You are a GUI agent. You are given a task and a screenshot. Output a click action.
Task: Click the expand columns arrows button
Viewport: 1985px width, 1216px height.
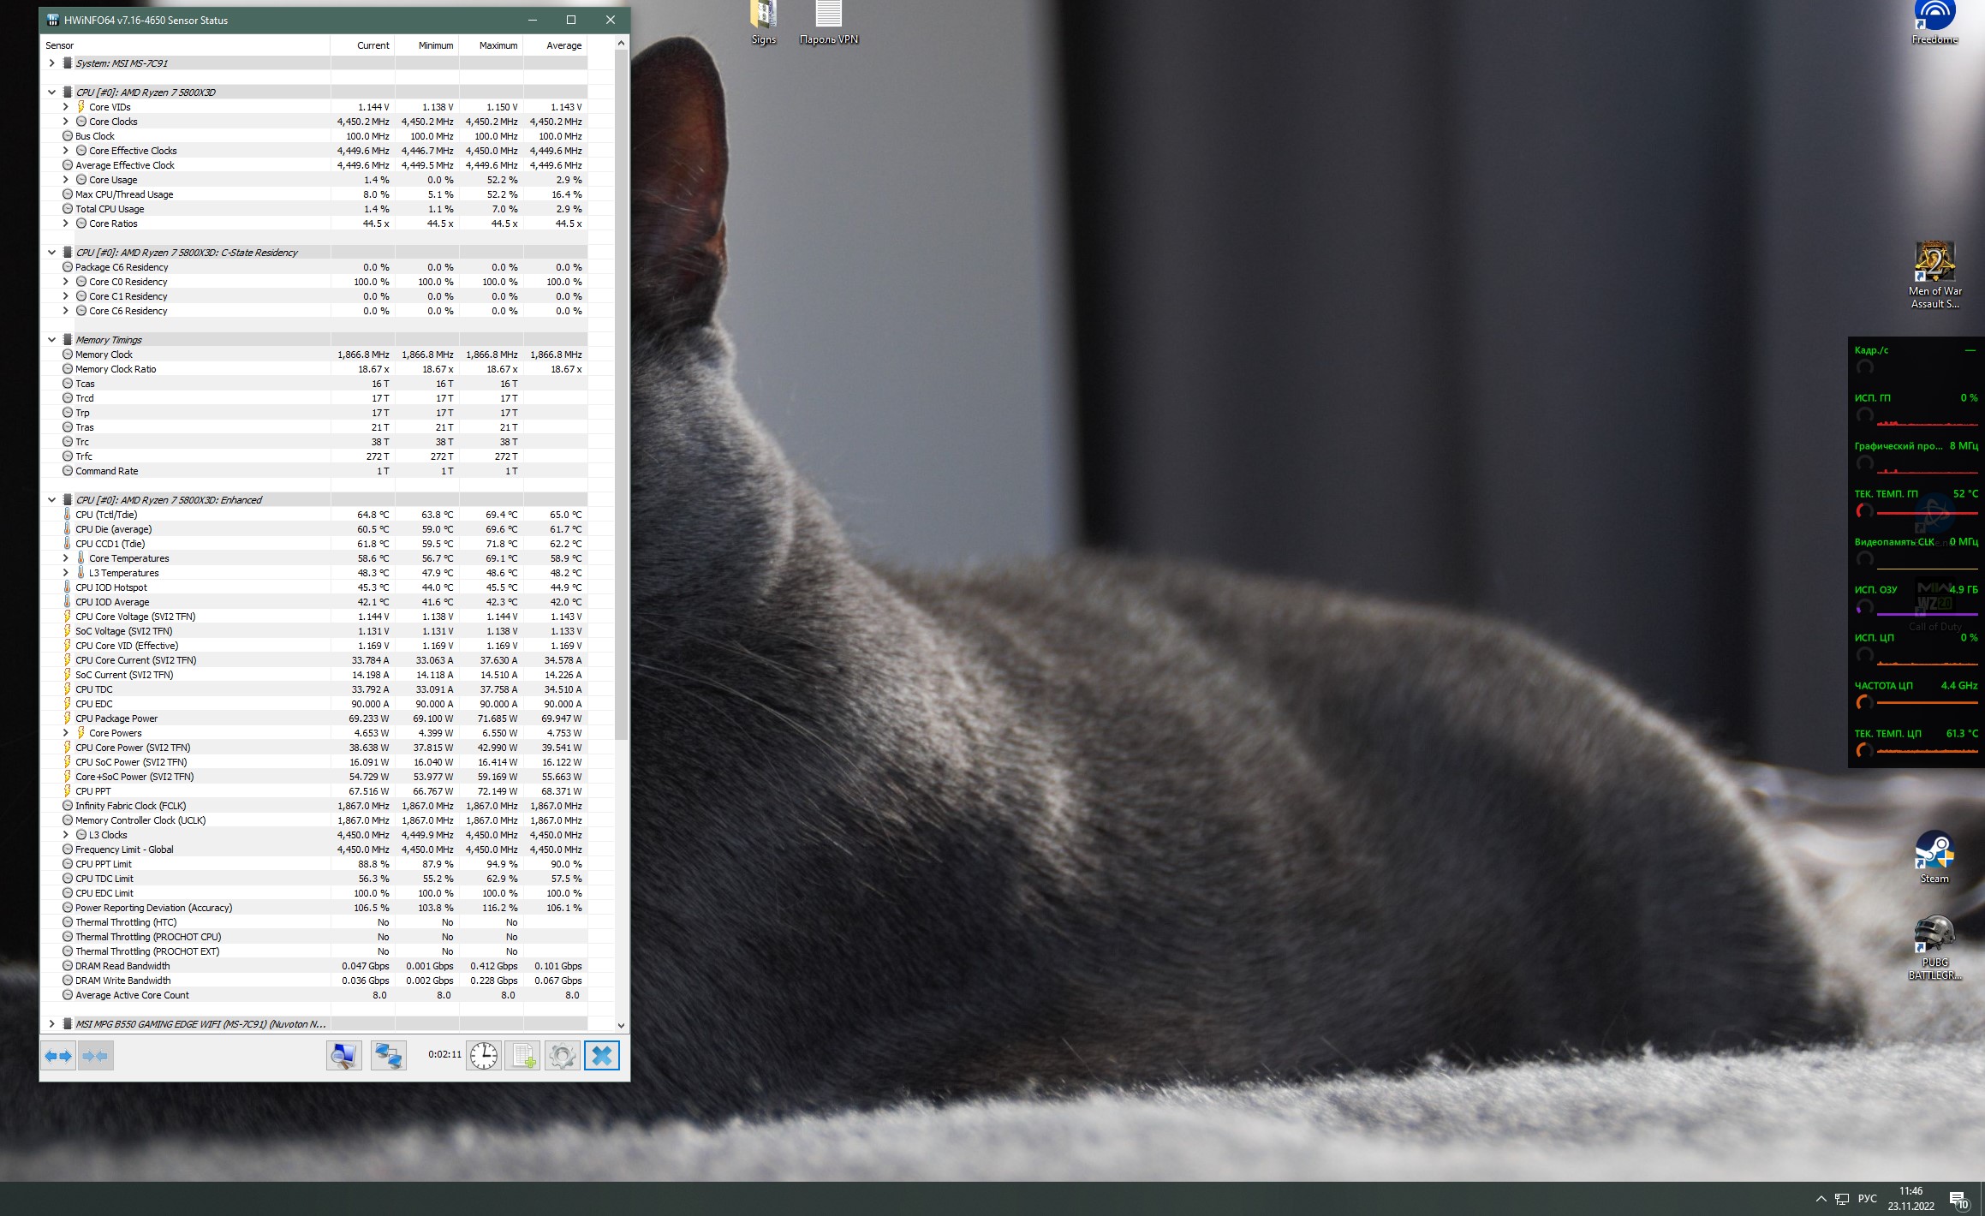coord(58,1056)
